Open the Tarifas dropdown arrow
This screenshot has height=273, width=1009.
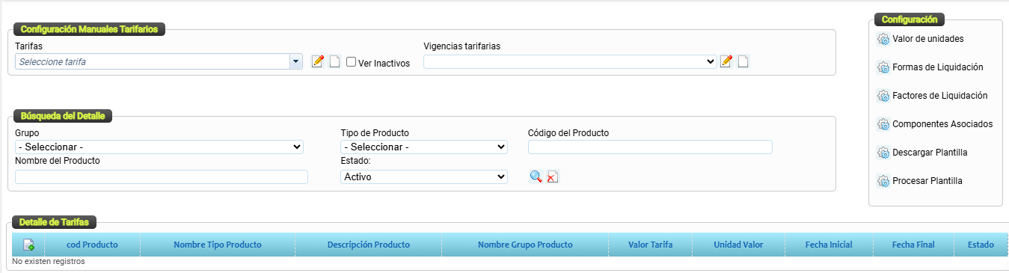[x=295, y=61]
